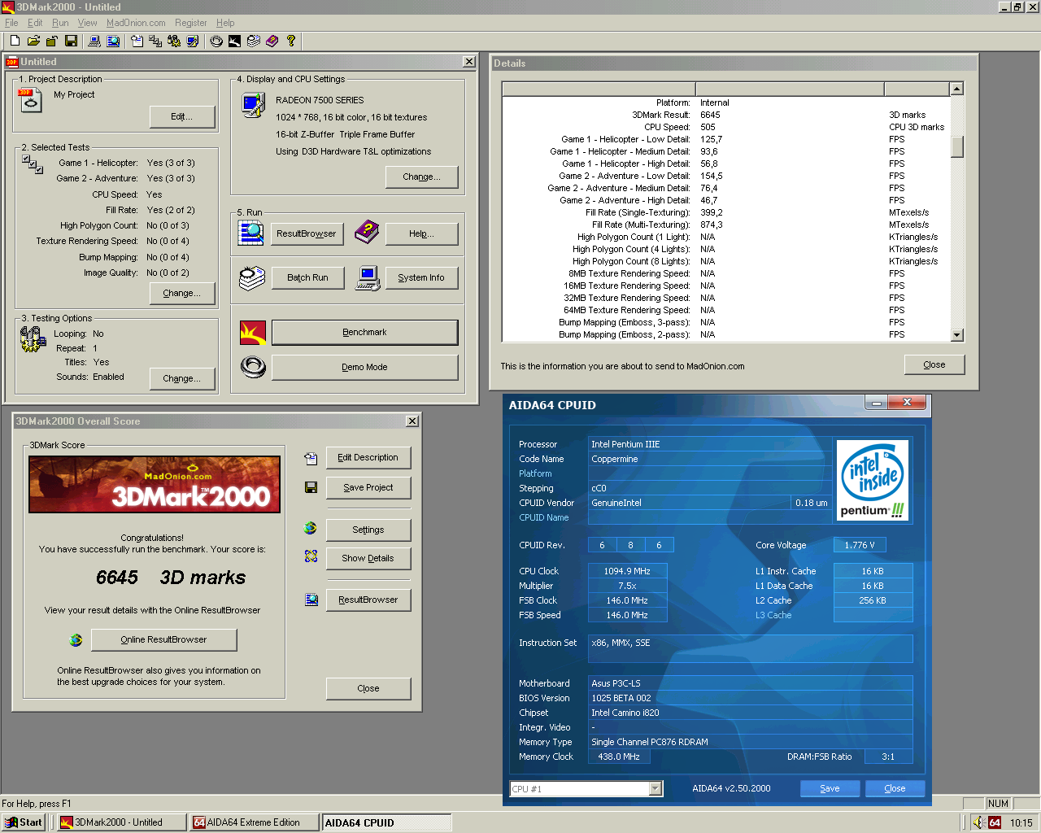Click Change... in Testing Options section
This screenshot has height=833, width=1041.
182,379
